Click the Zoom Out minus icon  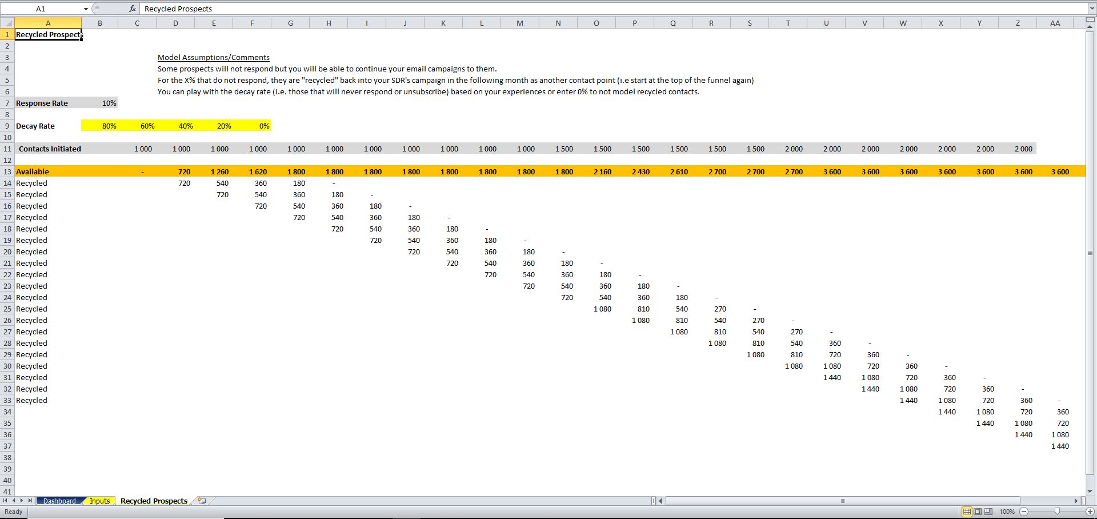tap(1023, 512)
